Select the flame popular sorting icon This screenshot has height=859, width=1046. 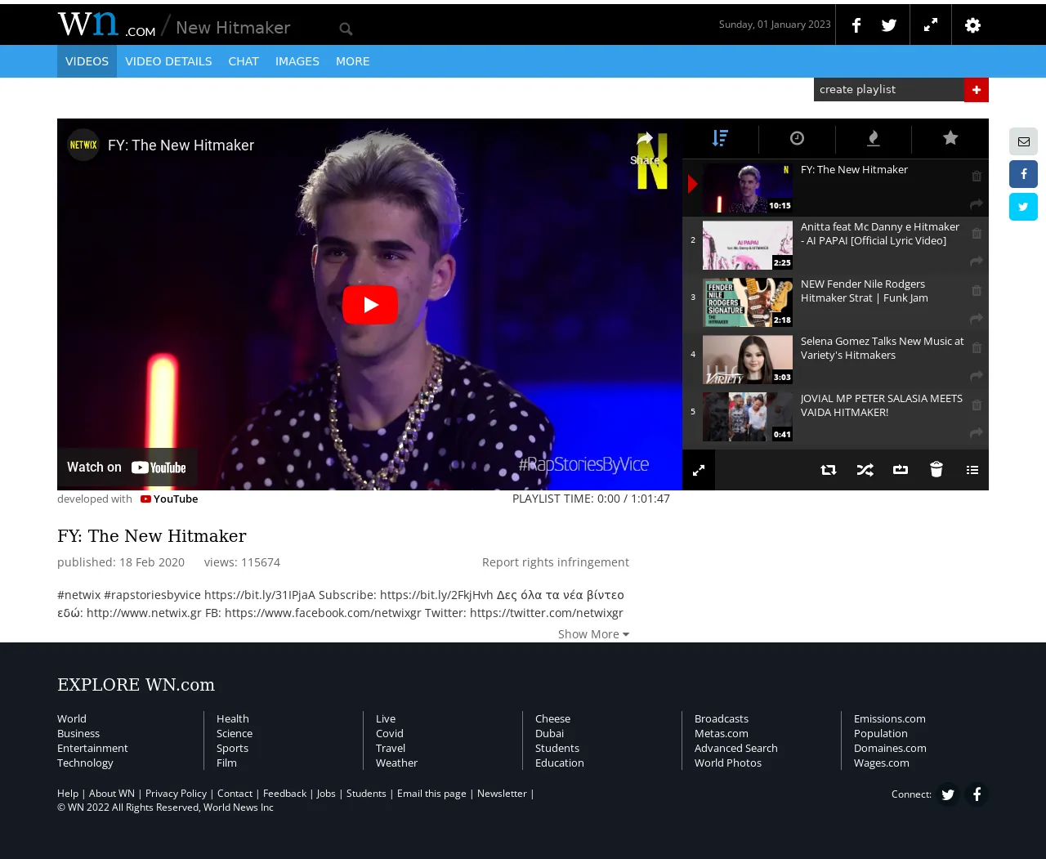(x=874, y=138)
